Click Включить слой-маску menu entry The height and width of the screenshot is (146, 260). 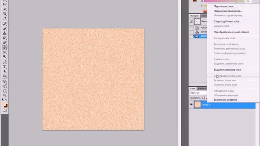click(x=226, y=44)
